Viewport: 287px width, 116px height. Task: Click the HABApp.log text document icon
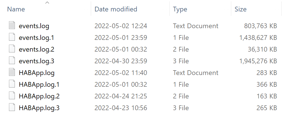click(12, 73)
